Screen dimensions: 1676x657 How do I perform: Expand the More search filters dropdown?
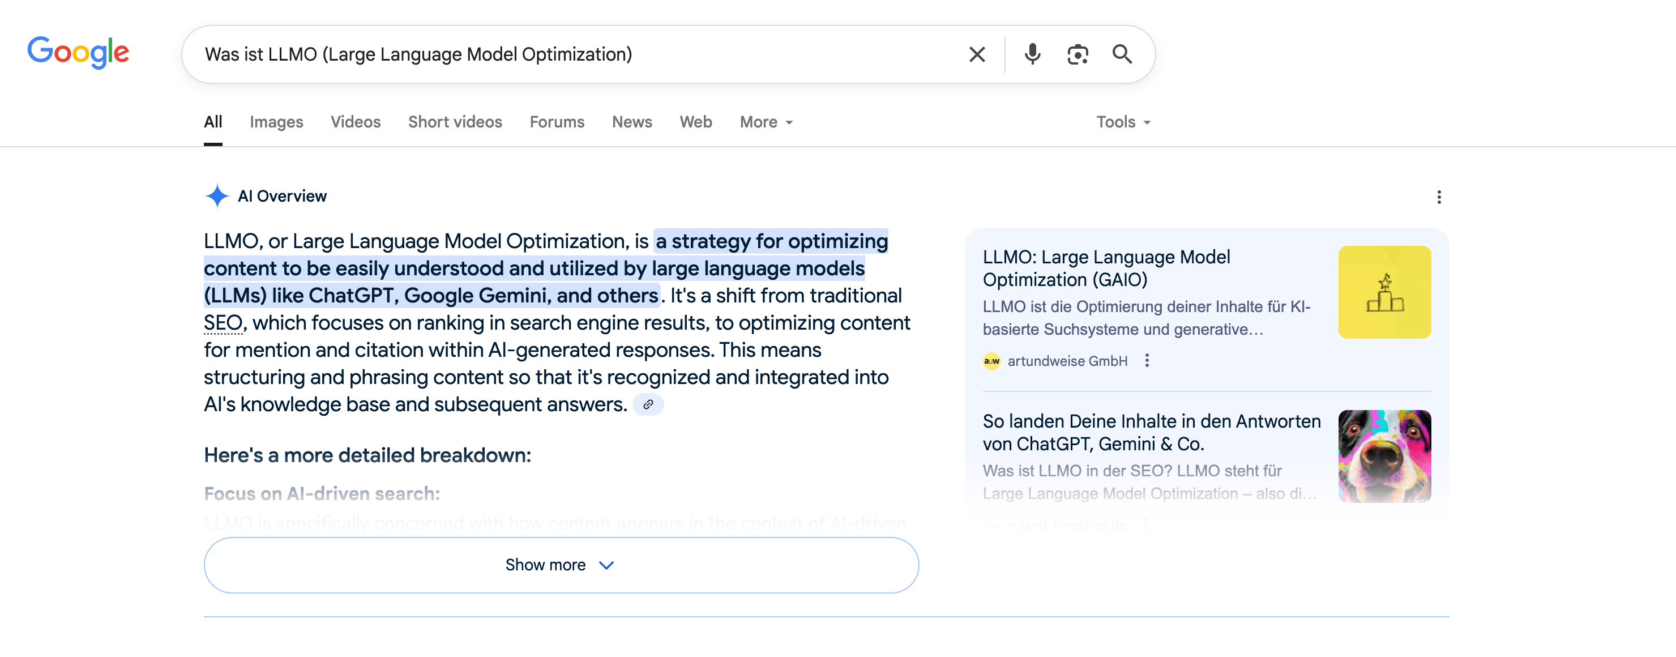click(766, 122)
